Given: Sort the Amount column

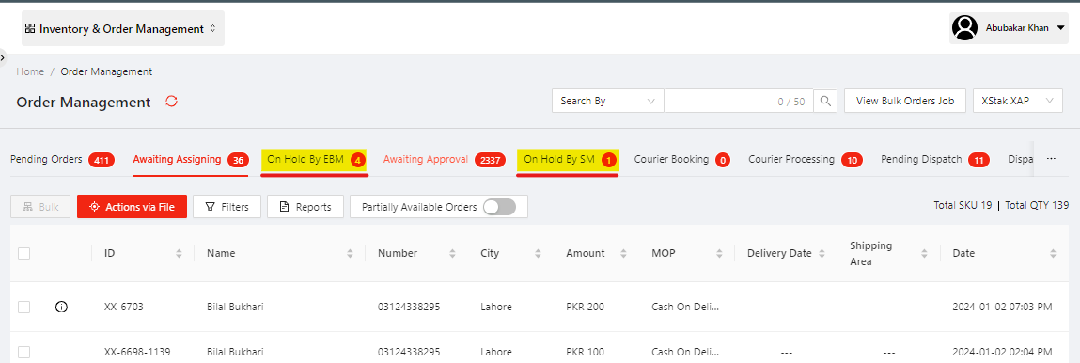Looking at the screenshot, I should pos(624,254).
